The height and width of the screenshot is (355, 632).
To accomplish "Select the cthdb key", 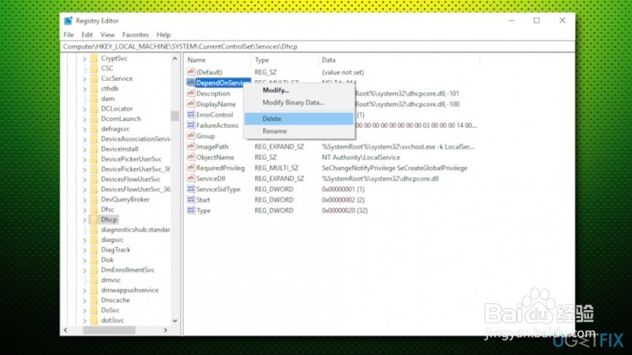I will point(109,88).
